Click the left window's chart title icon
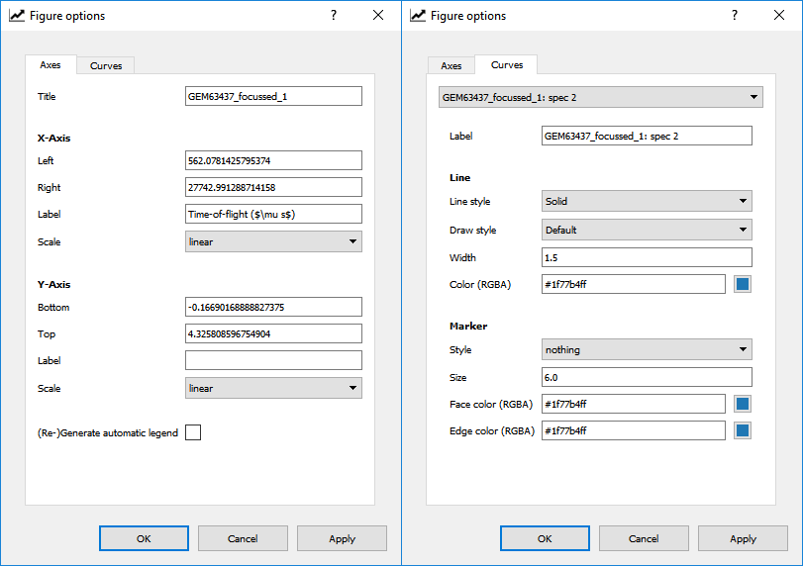Screen dimensions: 803x566 tap(17, 16)
